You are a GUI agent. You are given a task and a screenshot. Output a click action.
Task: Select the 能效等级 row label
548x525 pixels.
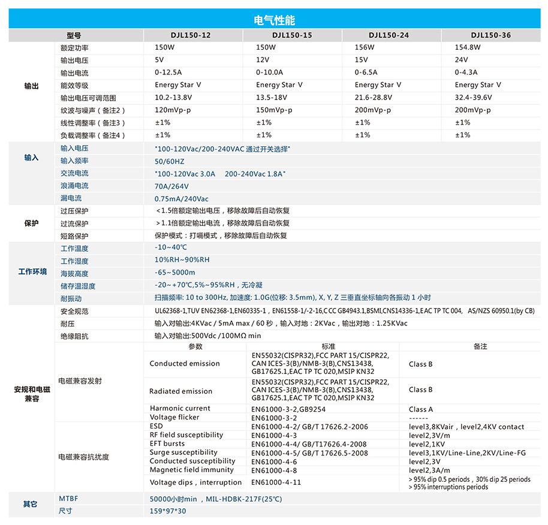click(74, 86)
